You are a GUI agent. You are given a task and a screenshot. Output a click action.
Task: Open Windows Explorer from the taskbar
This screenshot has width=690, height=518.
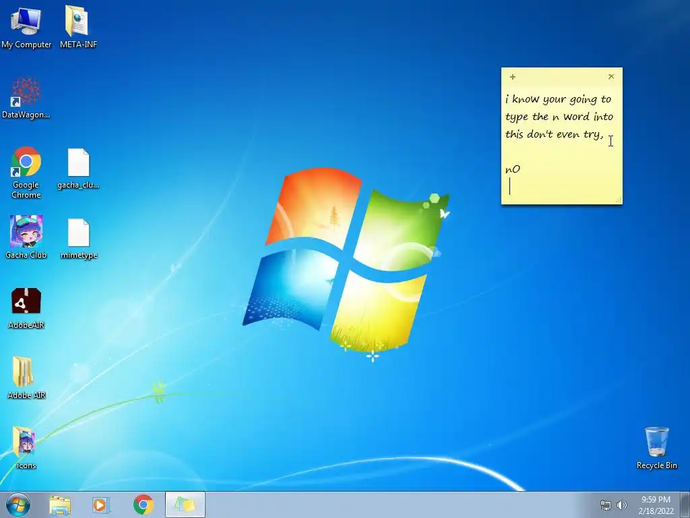tap(60, 505)
